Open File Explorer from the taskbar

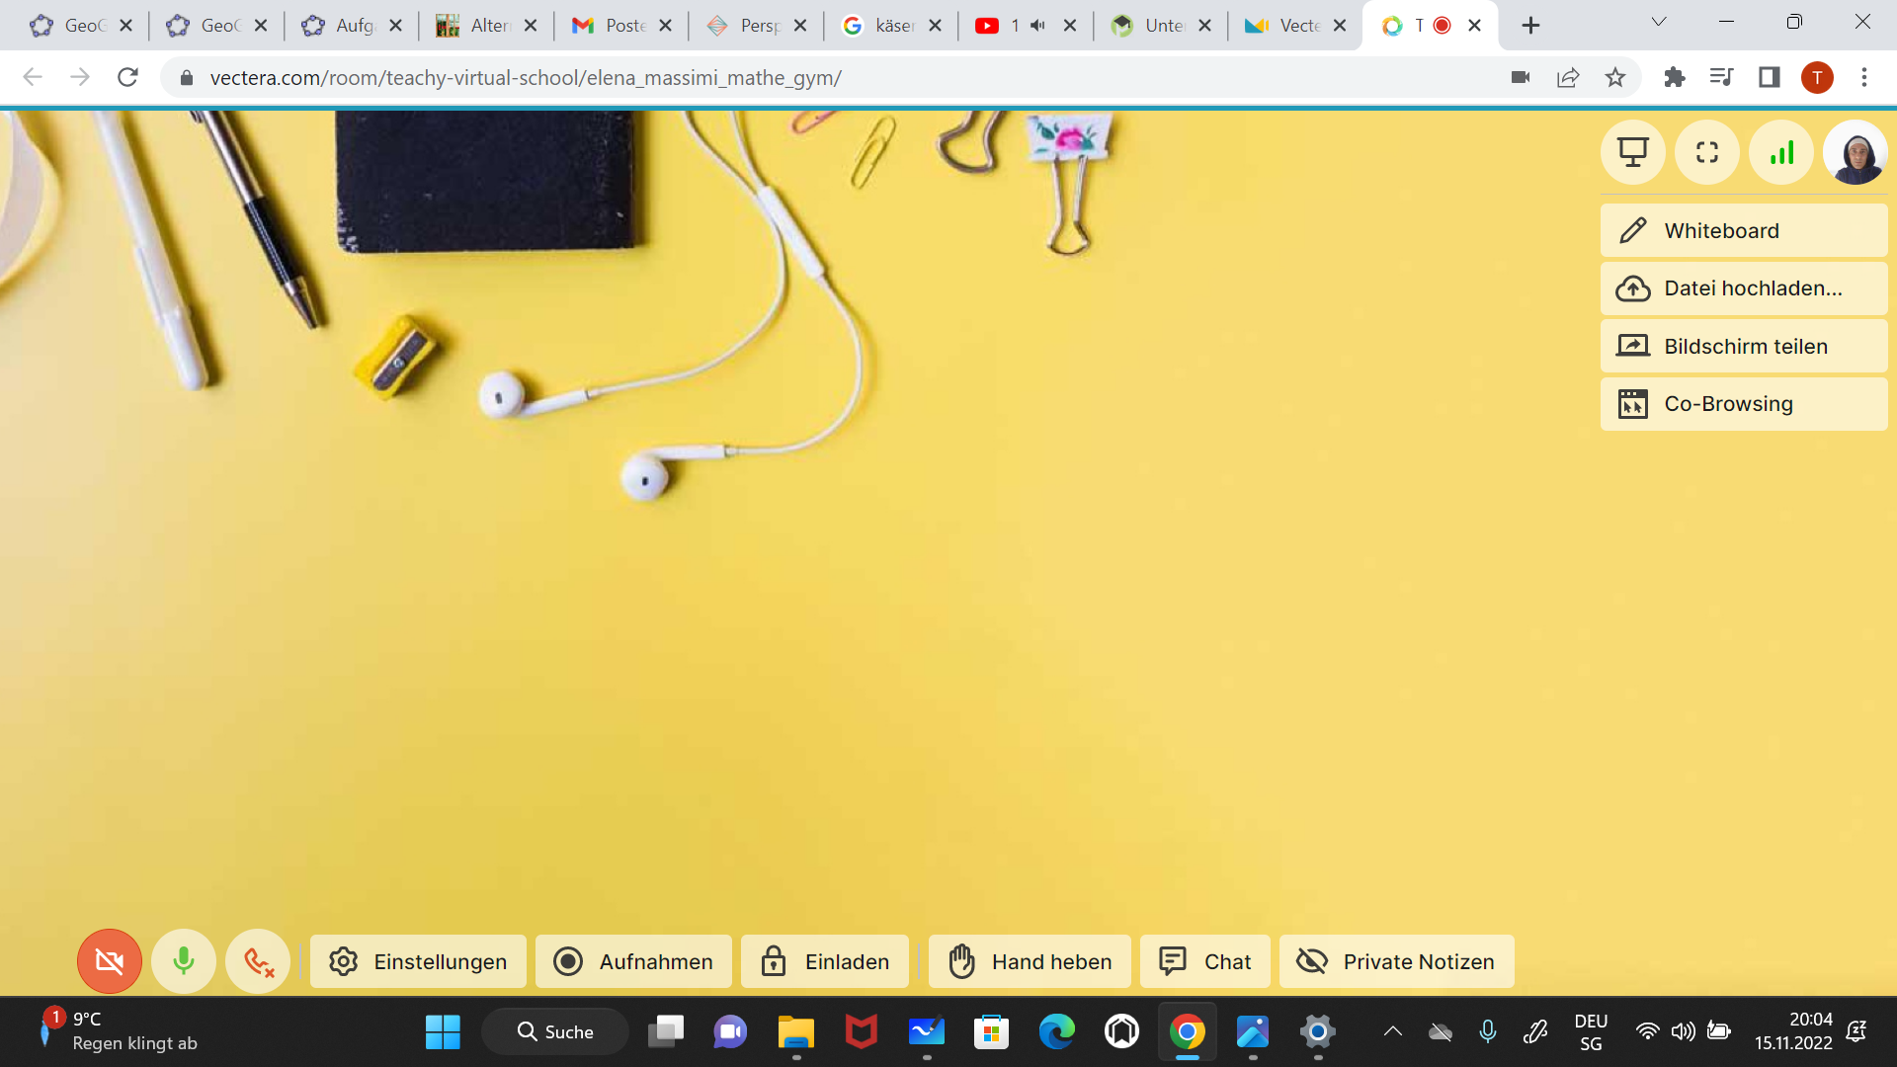click(796, 1032)
